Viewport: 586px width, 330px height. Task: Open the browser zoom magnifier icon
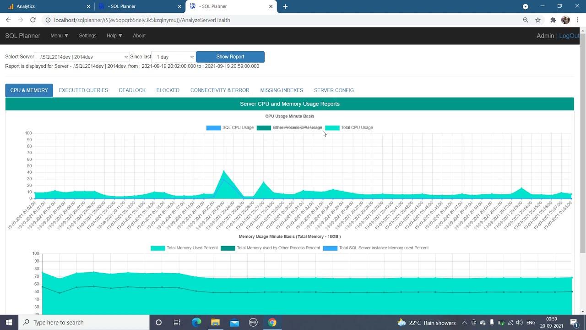coord(526,20)
